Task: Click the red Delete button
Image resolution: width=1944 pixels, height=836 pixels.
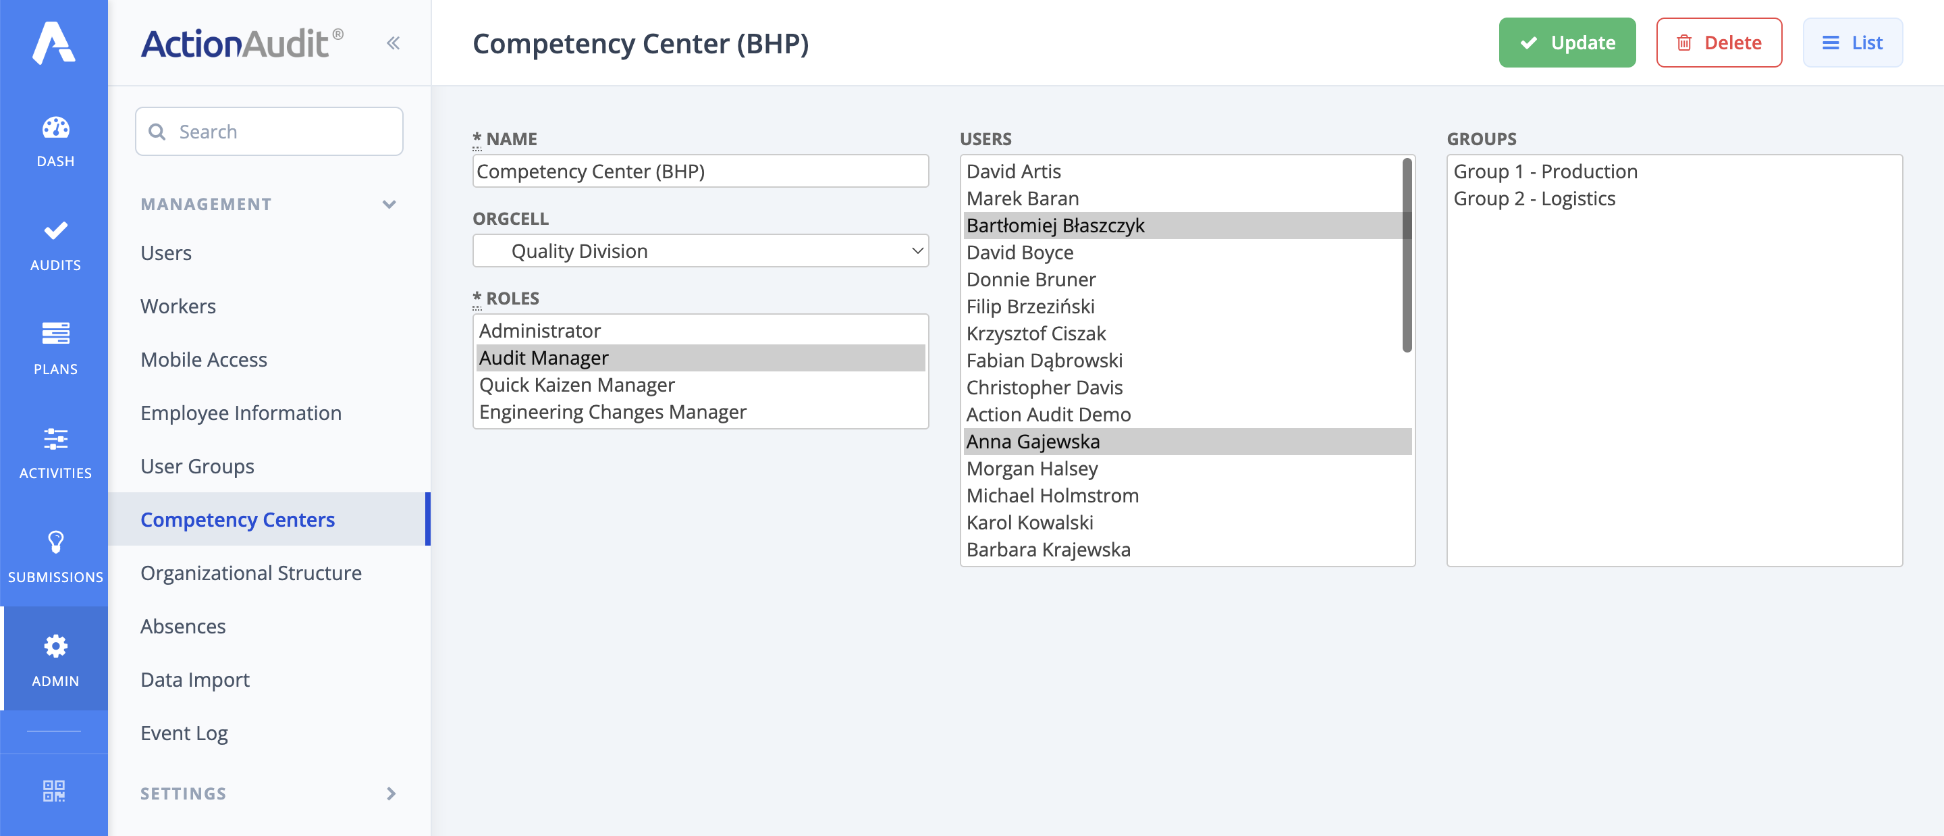Action: (x=1719, y=43)
